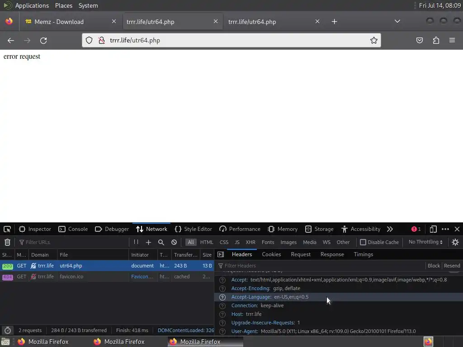Open the Memory tab

click(283, 229)
